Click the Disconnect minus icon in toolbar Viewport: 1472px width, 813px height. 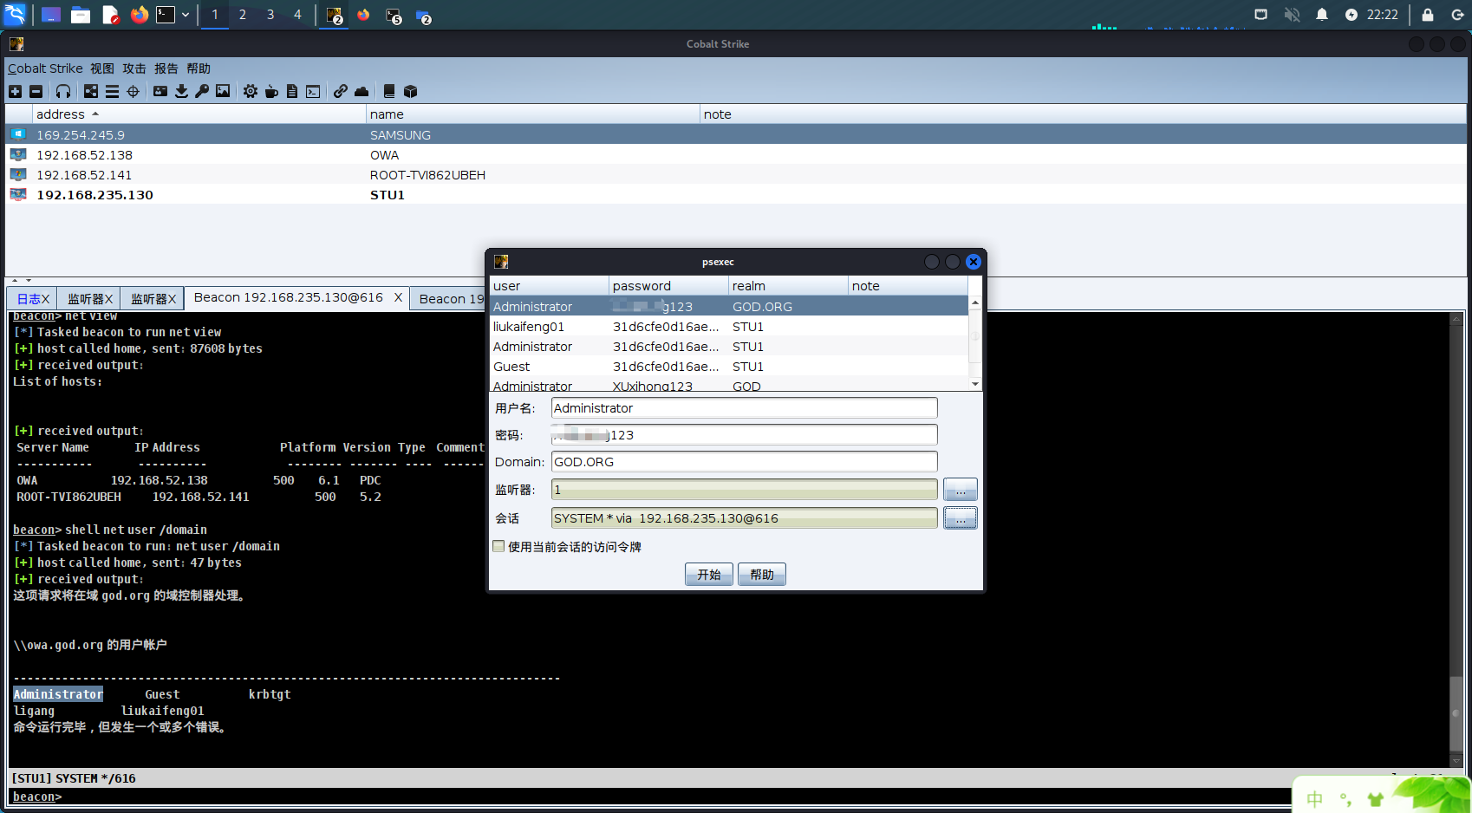(x=36, y=91)
